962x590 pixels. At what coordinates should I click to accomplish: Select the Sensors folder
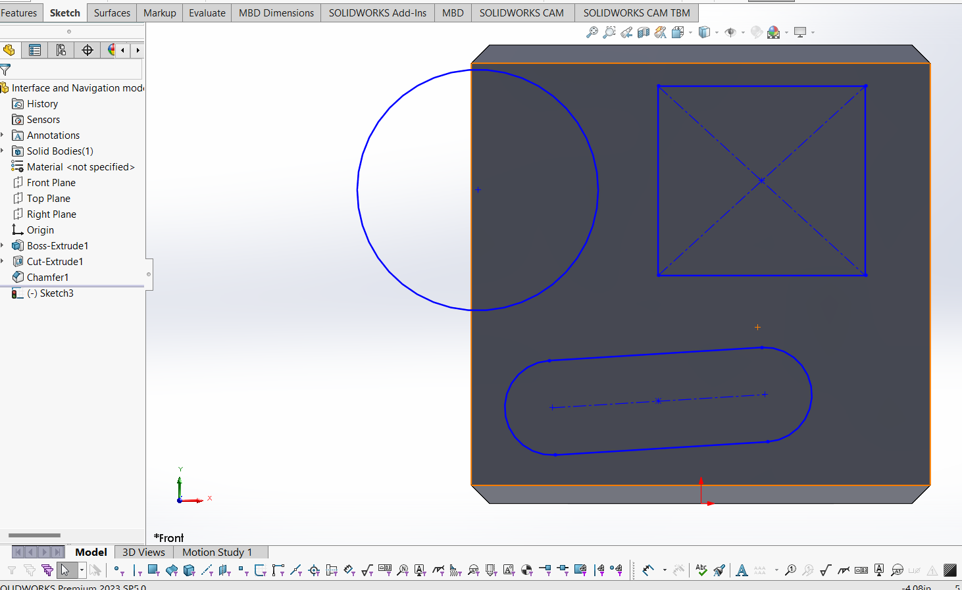36,120
